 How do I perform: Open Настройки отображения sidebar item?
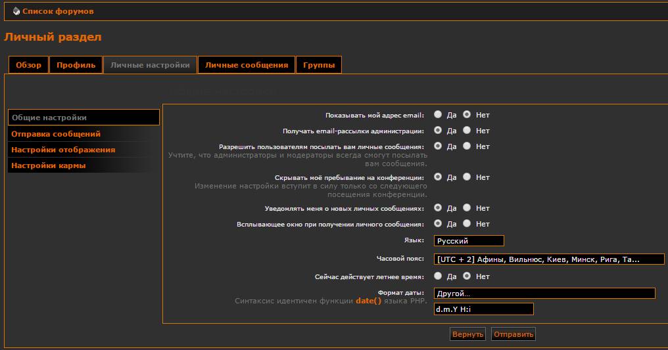coord(63,150)
